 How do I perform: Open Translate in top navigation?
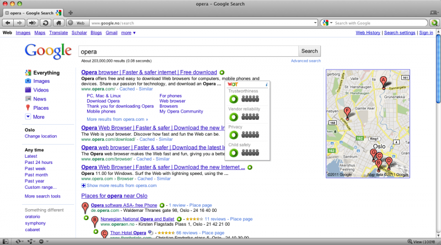click(58, 33)
